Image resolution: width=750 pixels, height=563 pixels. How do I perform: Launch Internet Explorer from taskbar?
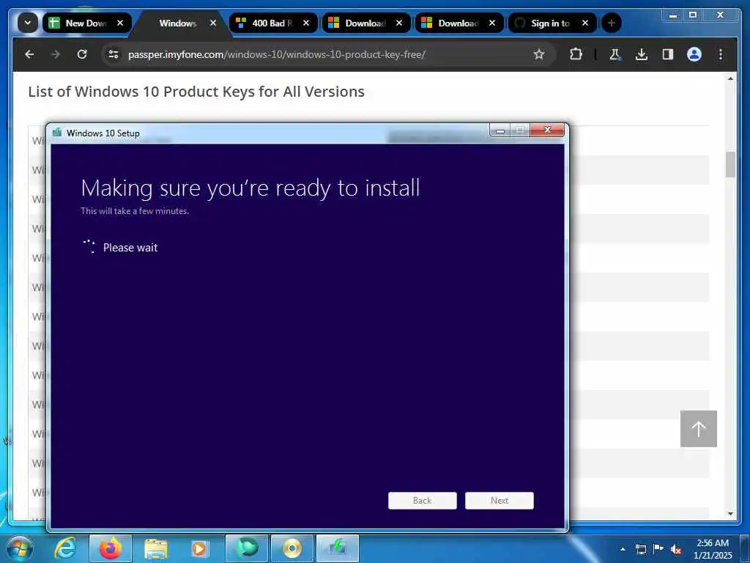click(x=65, y=548)
